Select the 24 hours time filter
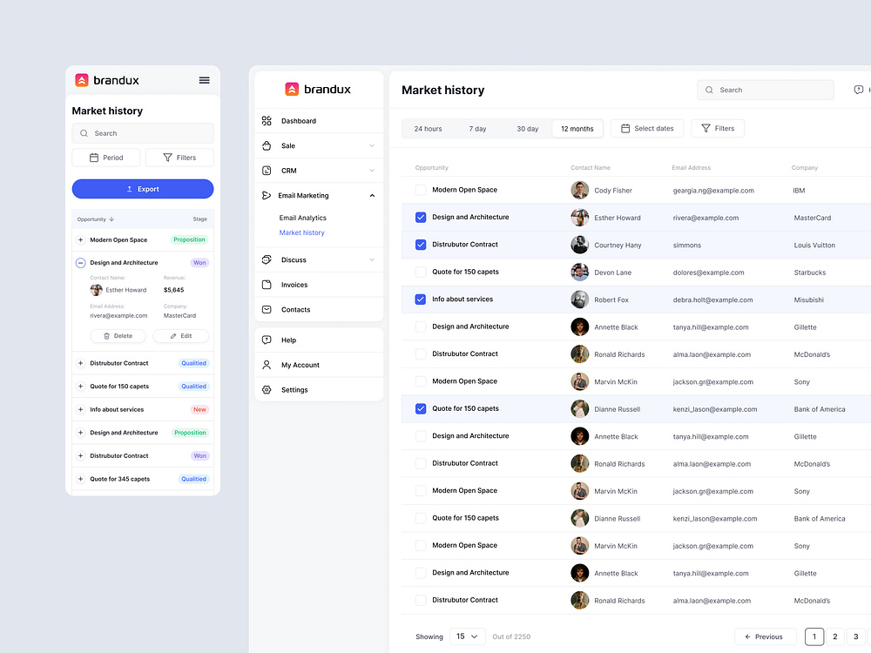This screenshot has width=871, height=653. (427, 128)
